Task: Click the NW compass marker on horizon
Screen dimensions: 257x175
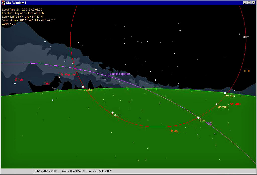Action: (x=102, y=89)
